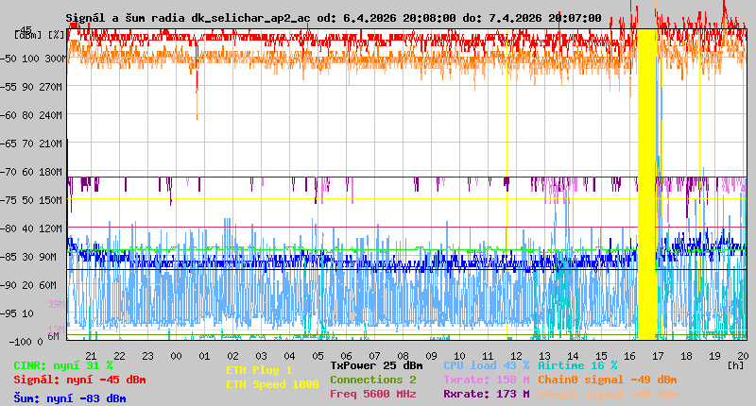756x406 pixels.
Task: Click the ETH Plug 1 legend text
Action: pyautogui.click(x=259, y=370)
